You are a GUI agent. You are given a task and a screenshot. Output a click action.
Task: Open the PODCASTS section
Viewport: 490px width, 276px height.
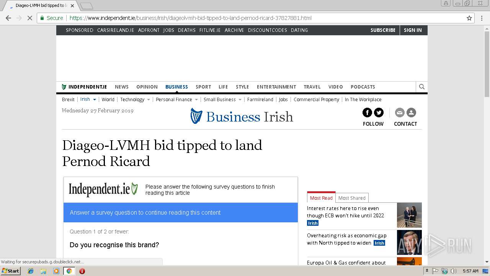pyautogui.click(x=363, y=87)
